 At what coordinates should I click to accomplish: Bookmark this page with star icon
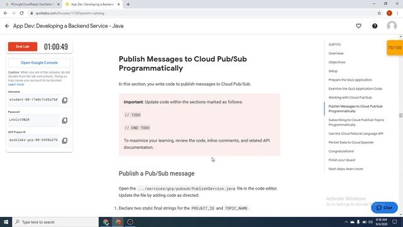click(x=379, y=13)
